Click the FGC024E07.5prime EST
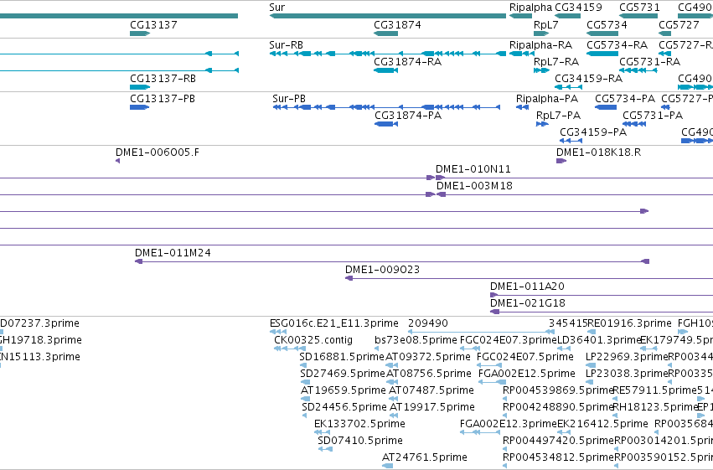Screen dimensions: 713x470 click(488, 365)
